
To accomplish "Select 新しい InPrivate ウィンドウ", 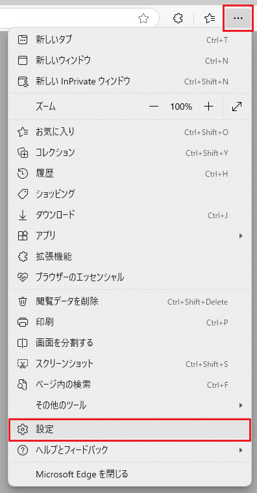I will 130,81.
